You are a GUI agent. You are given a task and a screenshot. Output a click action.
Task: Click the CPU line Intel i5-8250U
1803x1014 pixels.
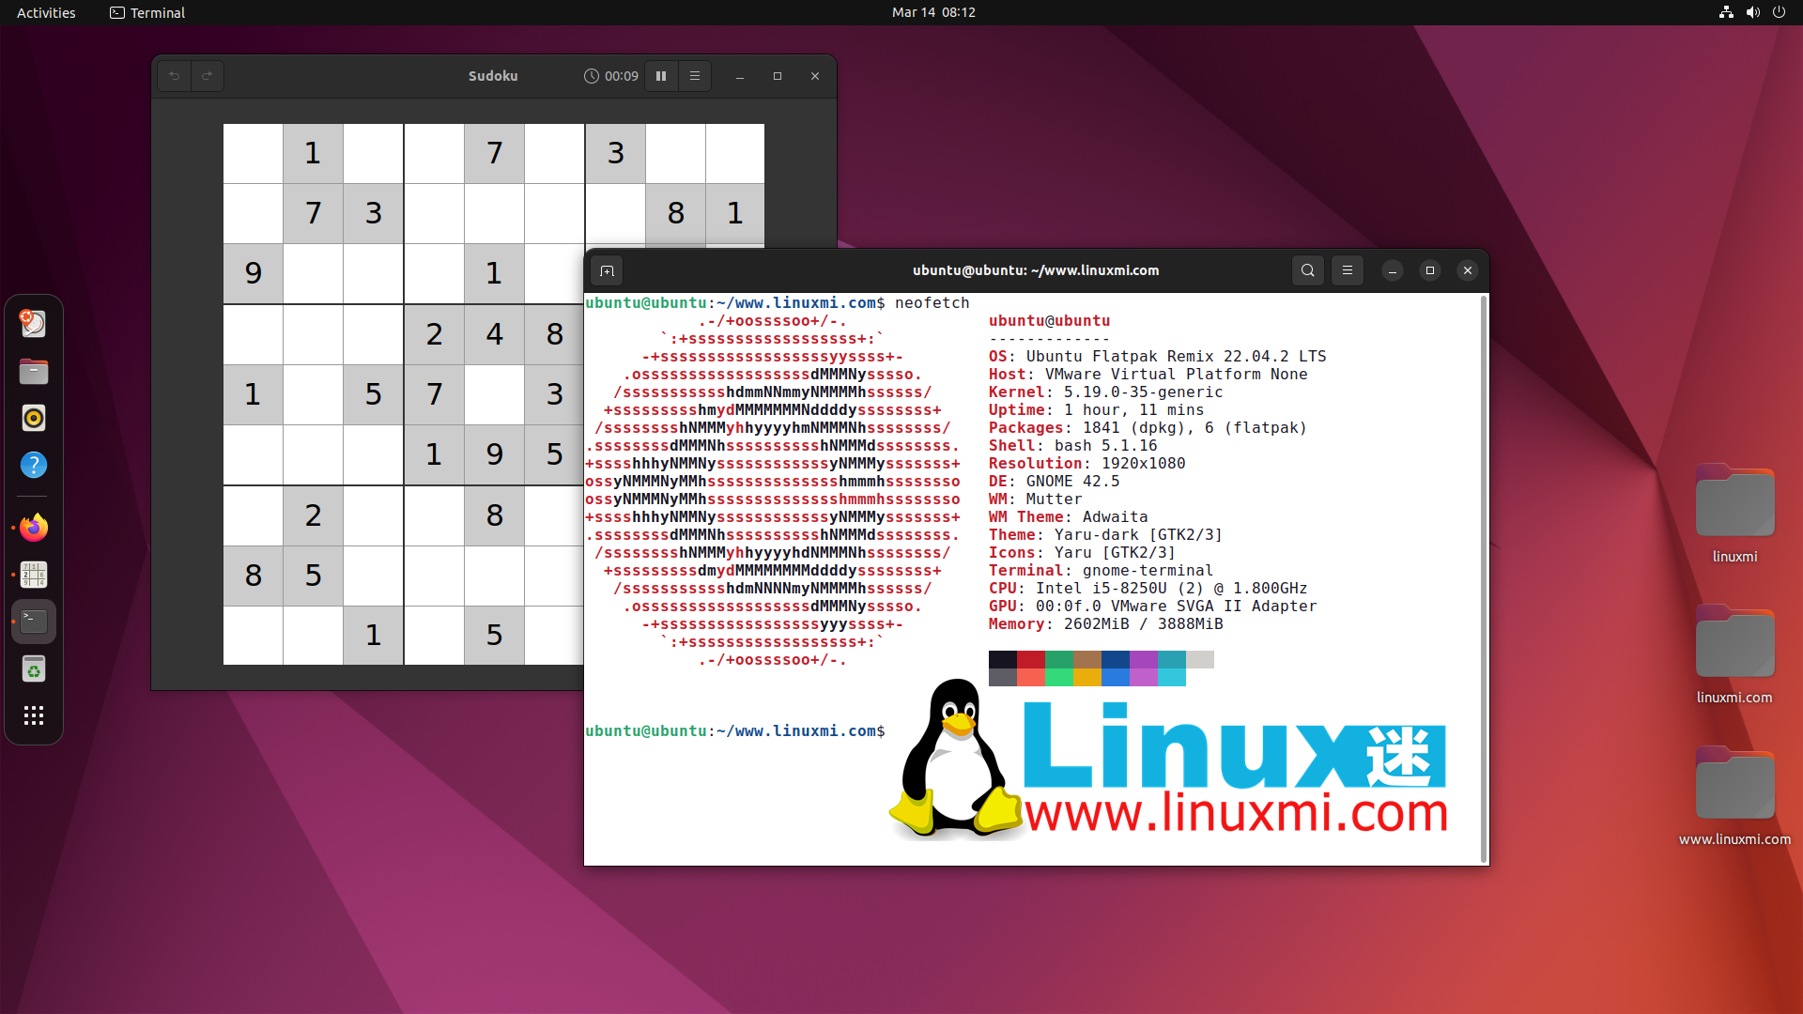[1148, 589]
